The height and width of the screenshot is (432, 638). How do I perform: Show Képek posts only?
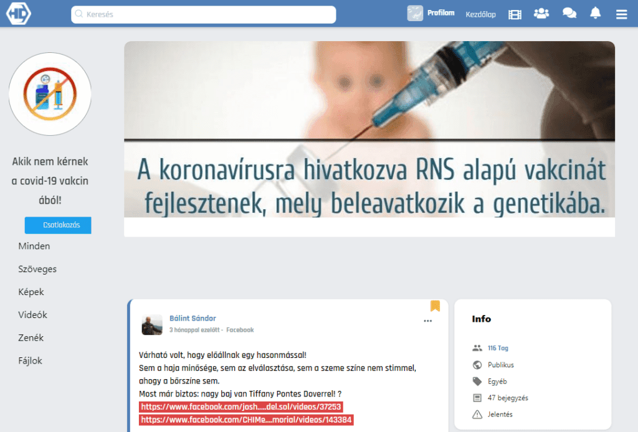[31, 292]
